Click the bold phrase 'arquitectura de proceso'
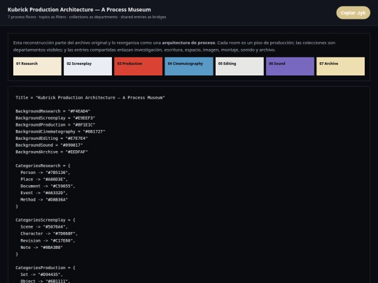 188,43
